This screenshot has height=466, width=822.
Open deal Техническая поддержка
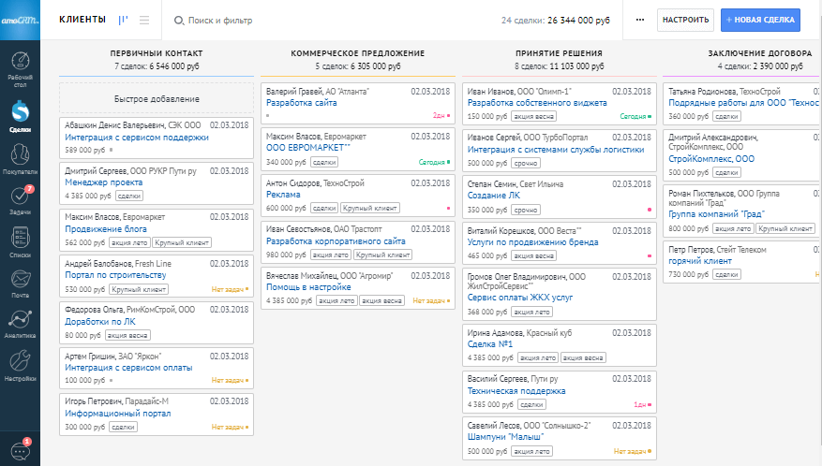(x=516, y=390)
